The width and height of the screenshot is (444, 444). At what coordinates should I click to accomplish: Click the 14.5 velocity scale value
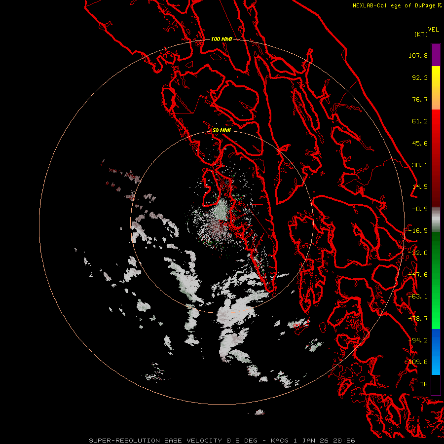(420, 187)
